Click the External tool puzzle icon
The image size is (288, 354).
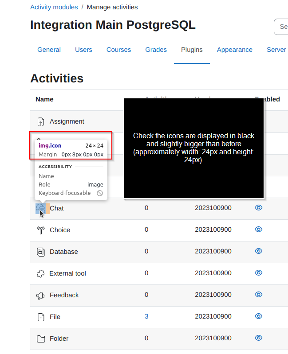click(40, 274)
